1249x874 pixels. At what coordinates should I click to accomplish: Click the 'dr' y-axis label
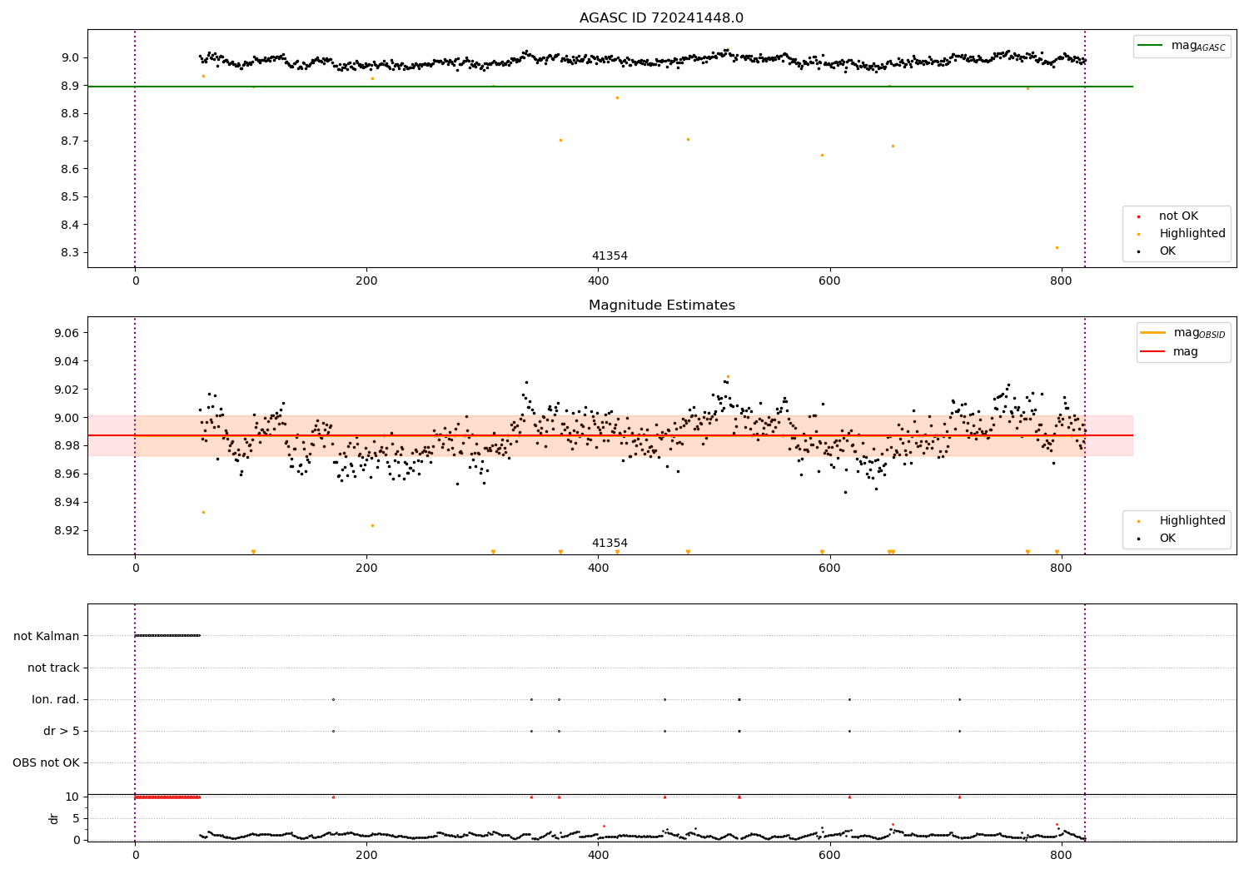pyautogui.click(x=54, y=818)
